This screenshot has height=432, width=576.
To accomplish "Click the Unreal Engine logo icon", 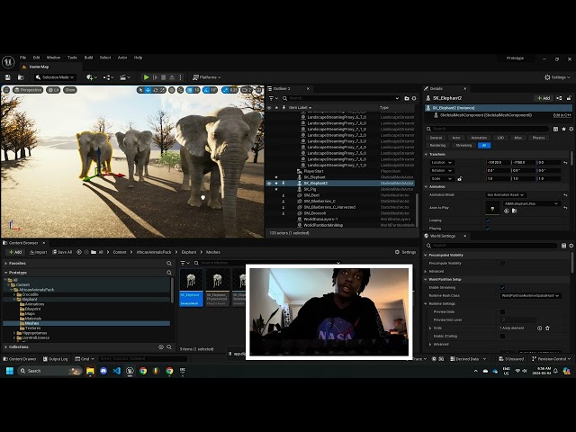I will pos(8,62).
